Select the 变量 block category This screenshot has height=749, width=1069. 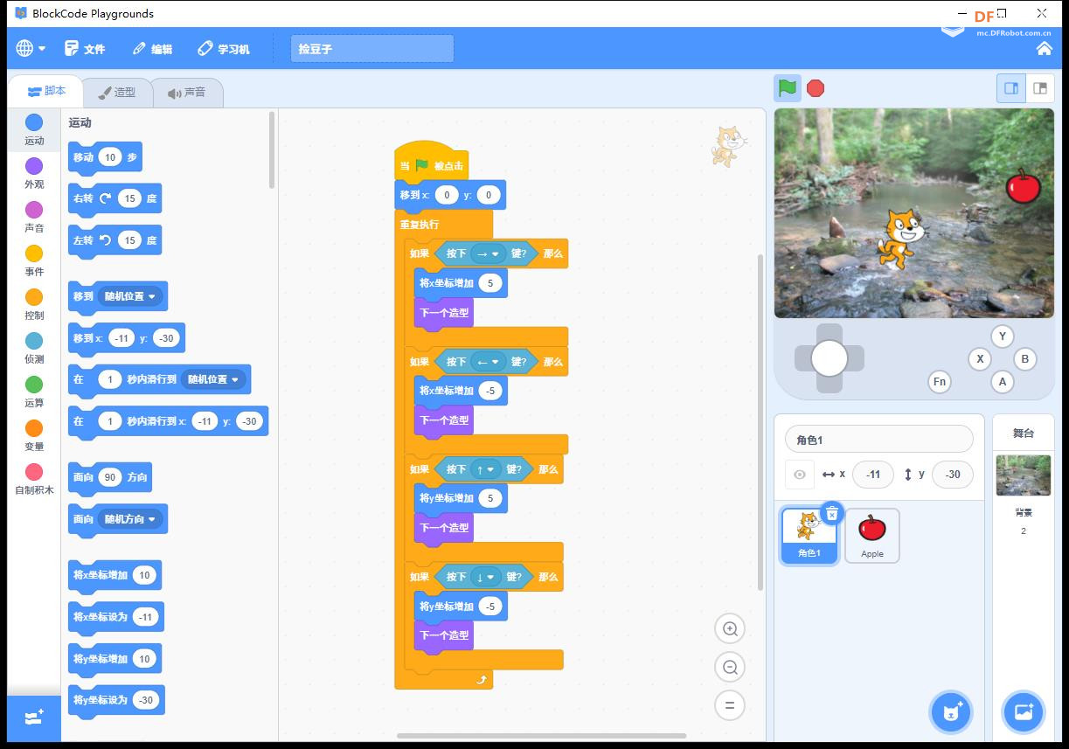coord(34,435)
